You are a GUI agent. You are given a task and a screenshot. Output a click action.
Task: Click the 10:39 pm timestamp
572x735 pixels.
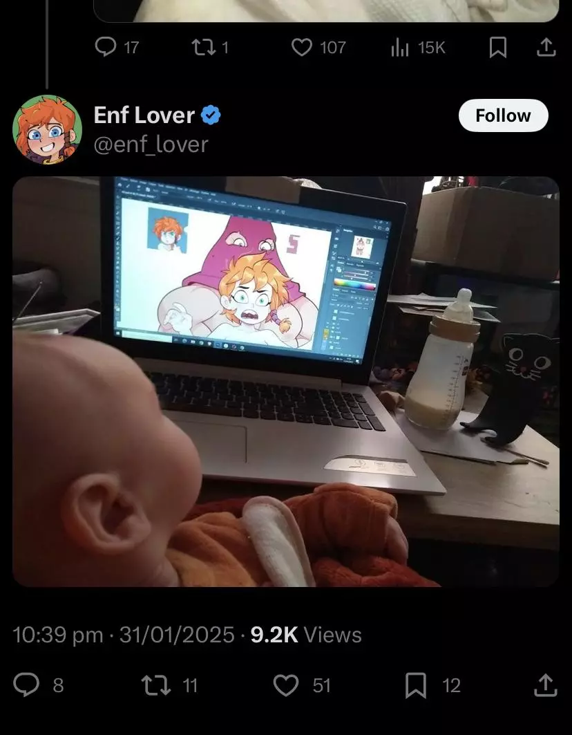click(x=57, y=635)
